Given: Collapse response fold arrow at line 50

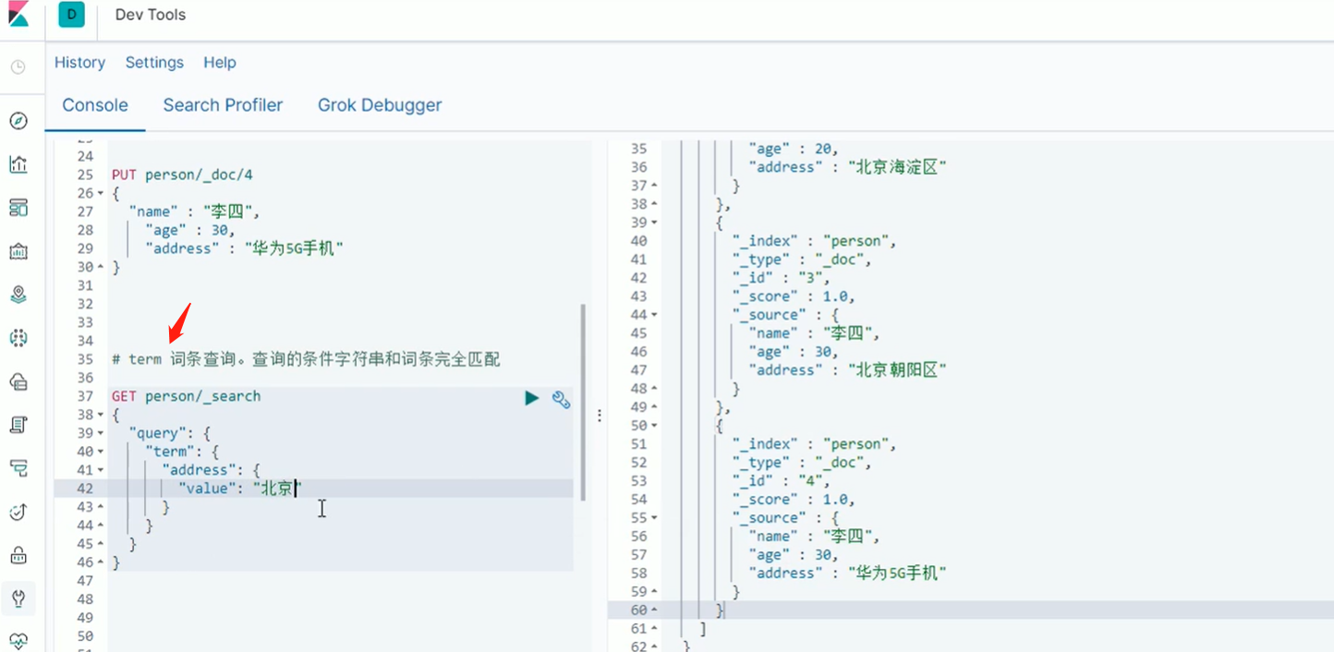Looking at the screenshot, I should tap(654, 426).
